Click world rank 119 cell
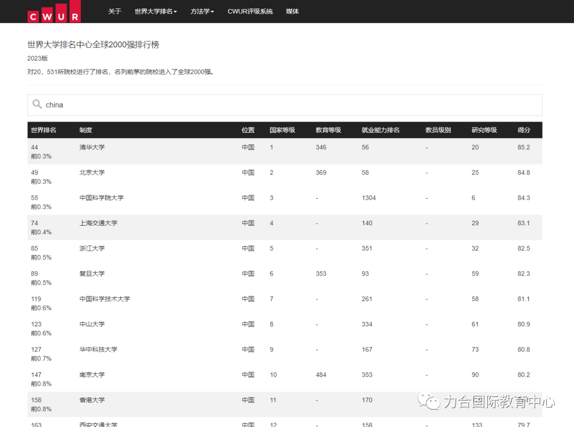574x427 pixels. [x=36, y=298]
